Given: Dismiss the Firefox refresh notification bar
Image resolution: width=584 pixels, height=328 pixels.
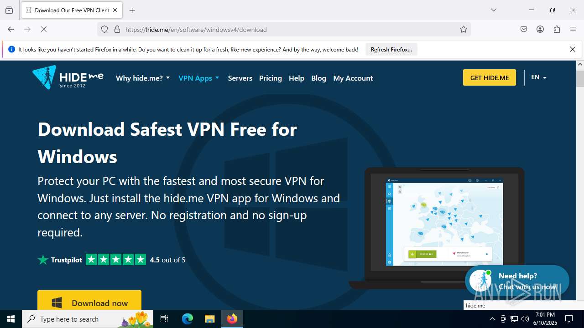Looking at the screenshot, I should click(x=573, y=49).
